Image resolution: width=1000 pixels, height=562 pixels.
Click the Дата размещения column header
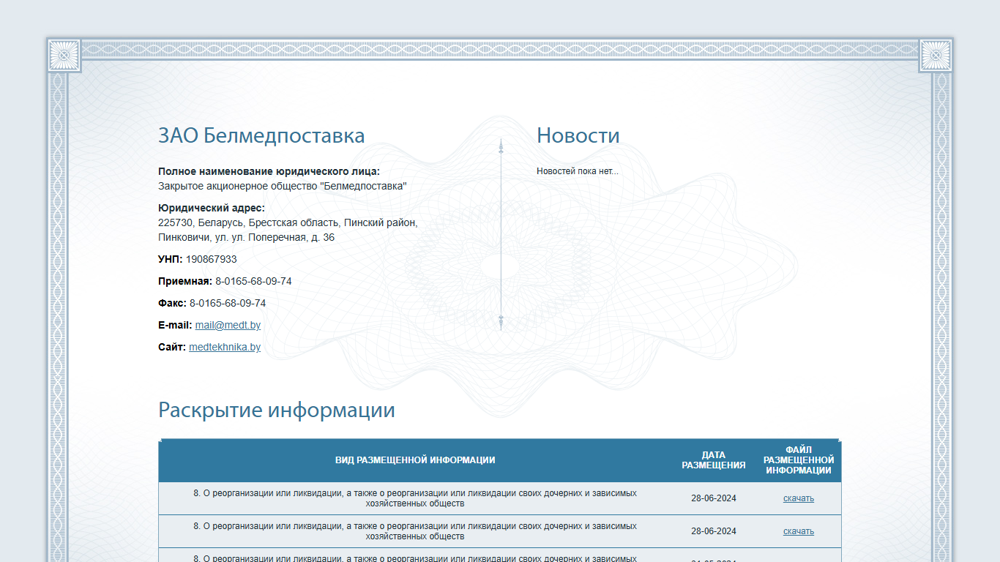714,460
